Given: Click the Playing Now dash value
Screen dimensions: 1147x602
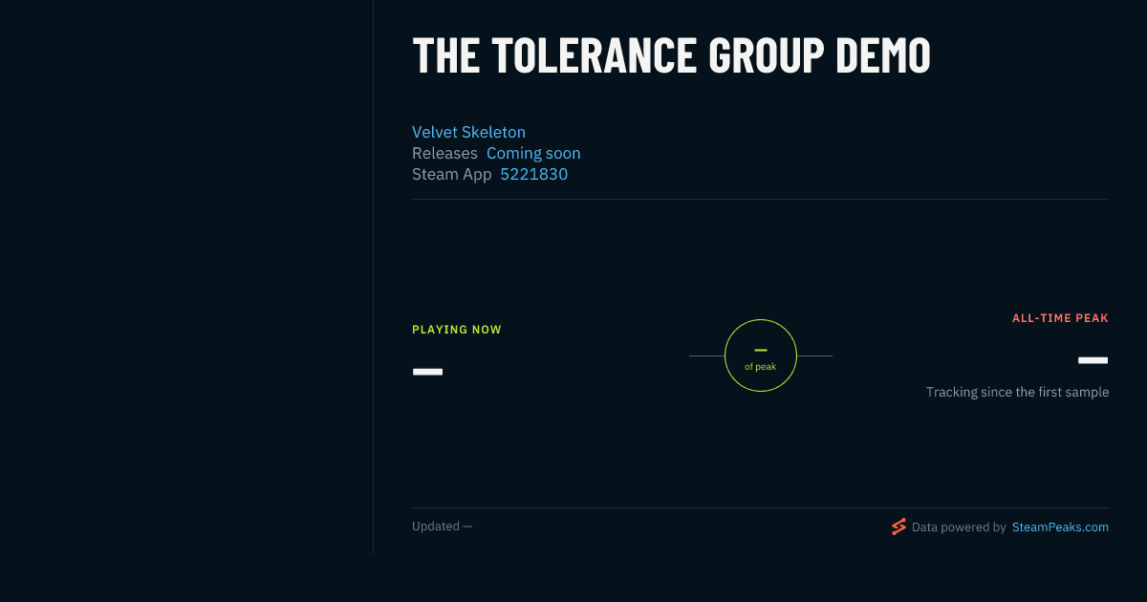Looking at the screenshot, I should [x=427, y=372].
